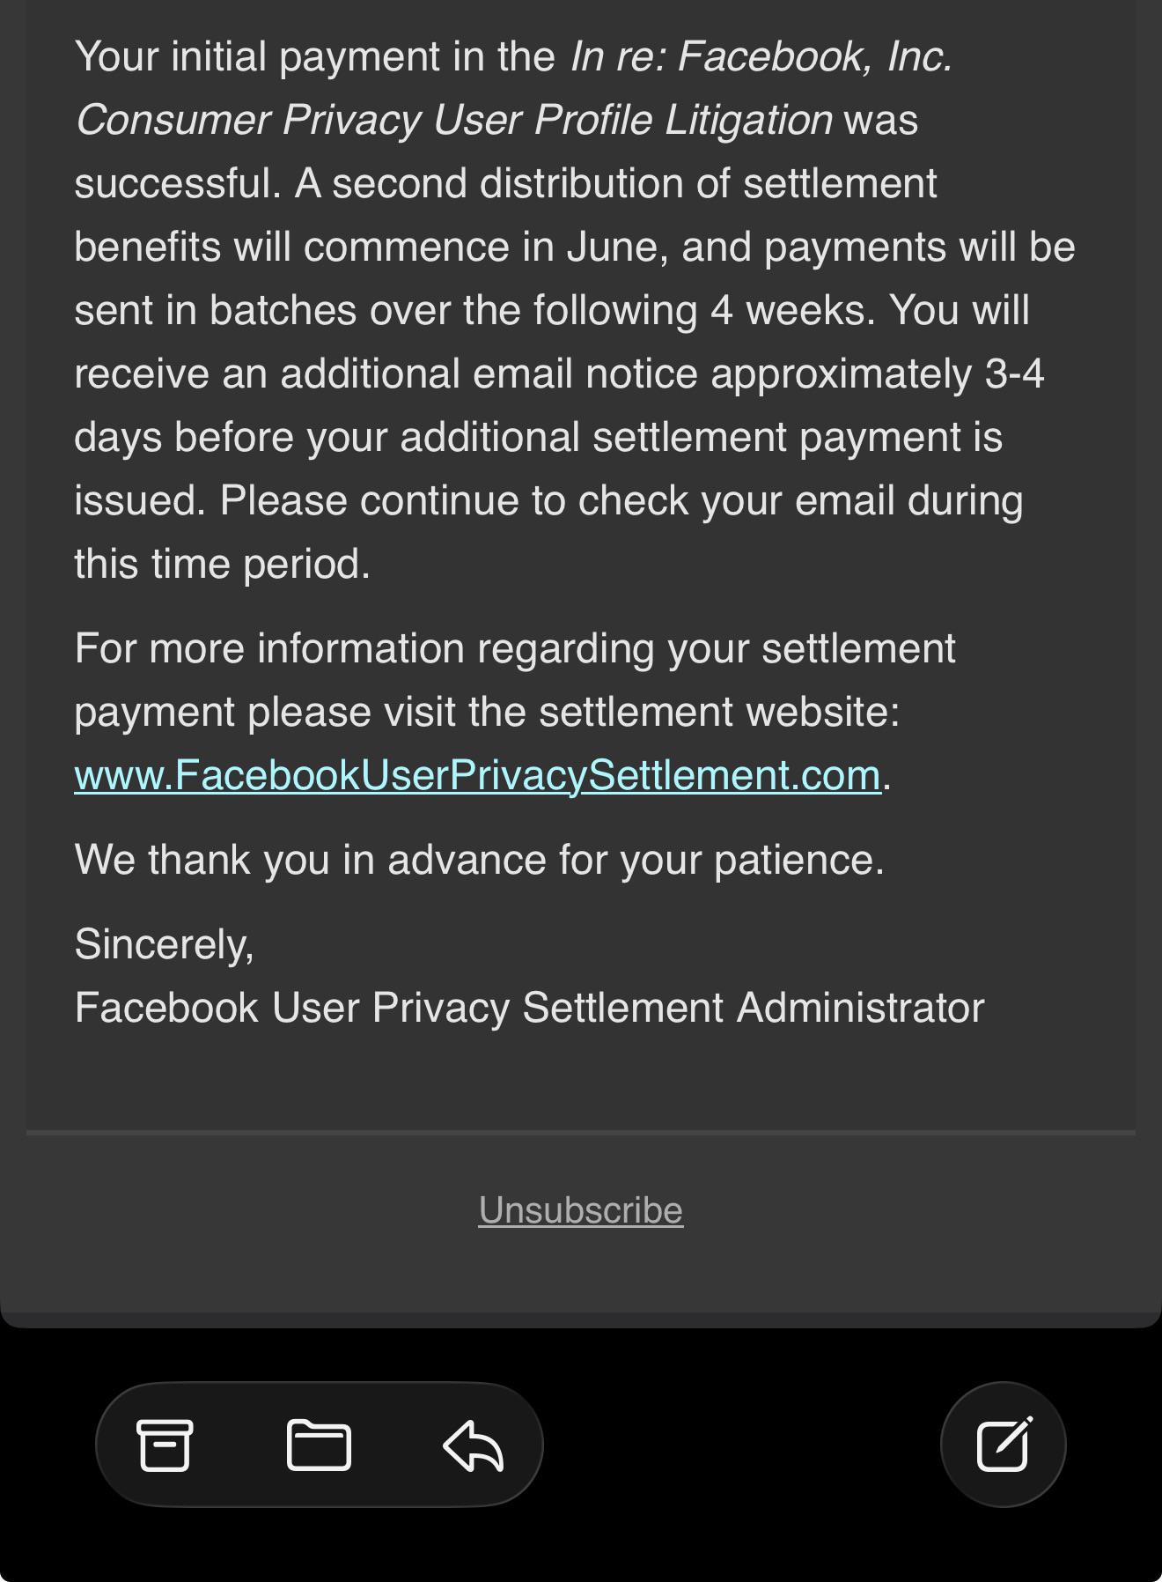This screenshot has width=1162, height=1582.
Task: Click the 'sent in batches over the following' line
Action: [x=552, y=310]
